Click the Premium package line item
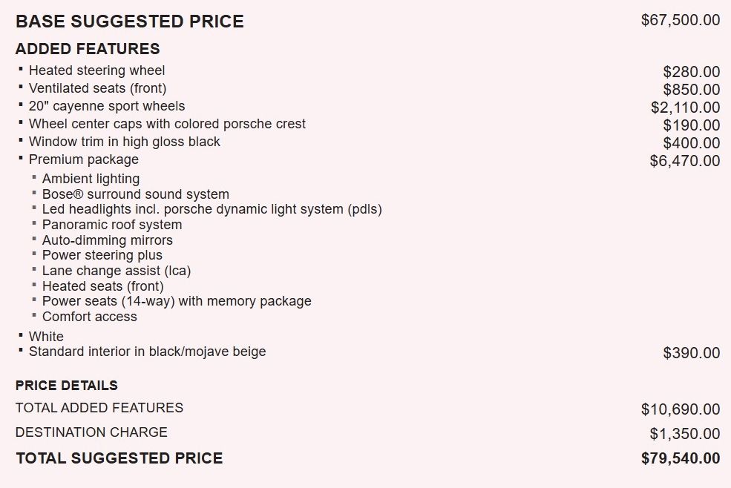This screenshot has width=731, height=488. pos(84,159)
